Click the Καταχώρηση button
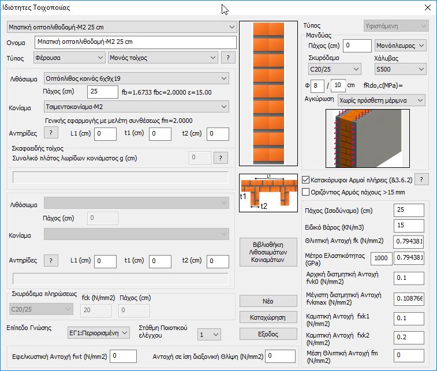437x371 pixels. [x=268, y=317]
